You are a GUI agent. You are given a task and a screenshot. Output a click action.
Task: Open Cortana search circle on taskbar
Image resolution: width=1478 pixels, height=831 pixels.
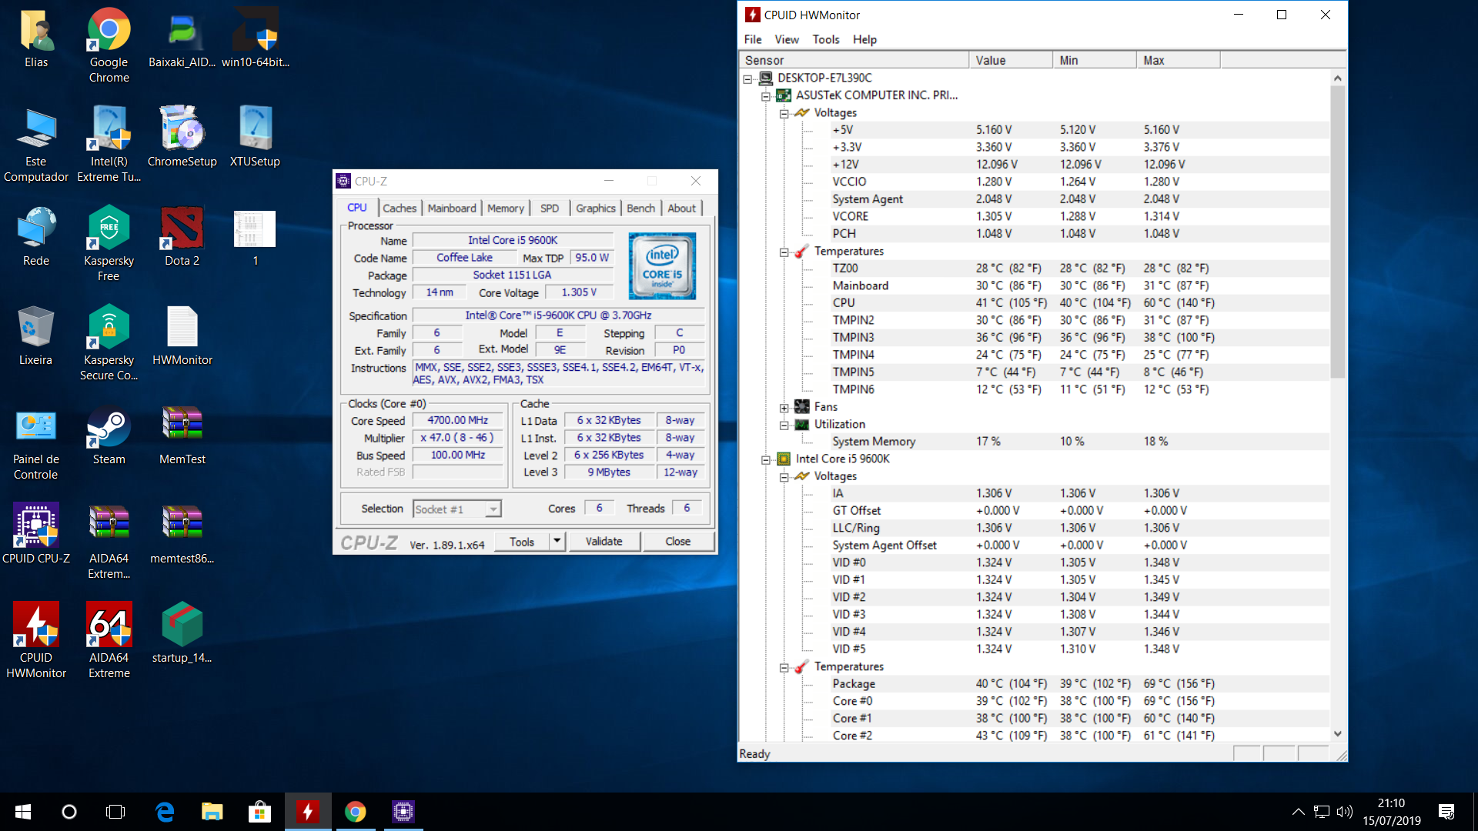tap(69, 812)
